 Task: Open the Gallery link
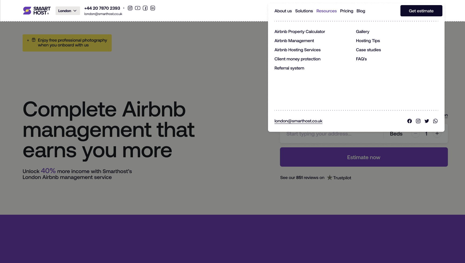coord(362,32)
